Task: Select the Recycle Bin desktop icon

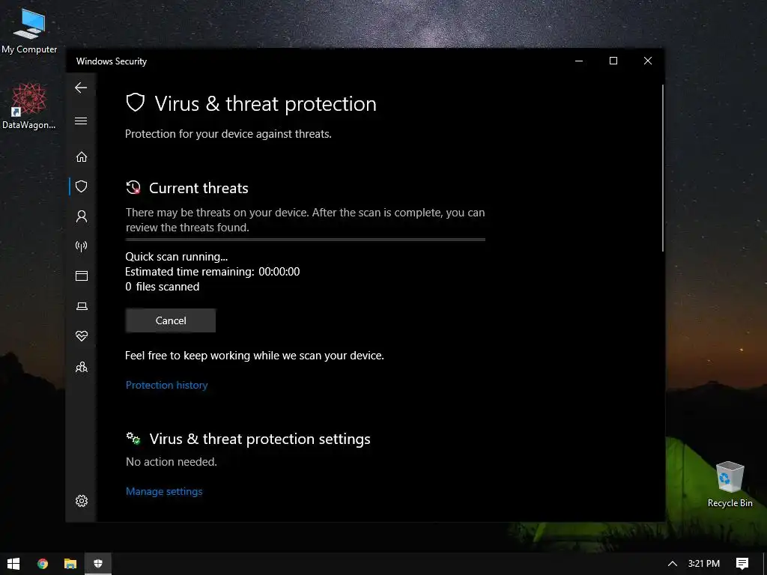Action: coord(730,484)
